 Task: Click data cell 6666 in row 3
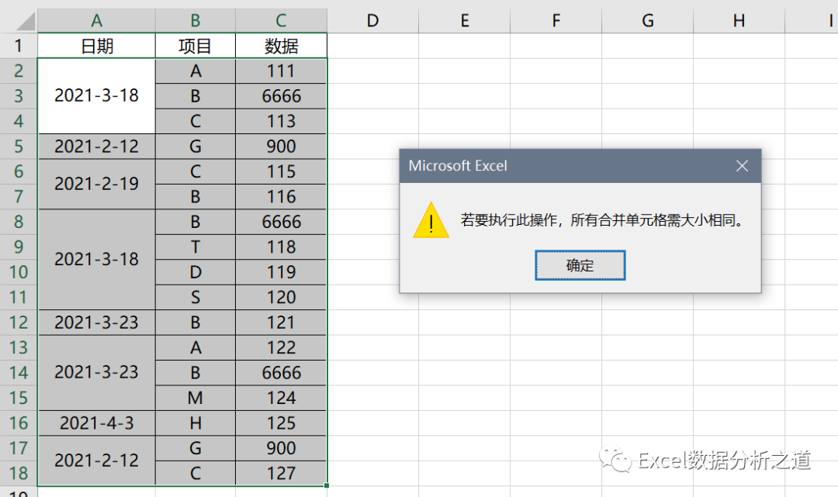point(281,96)
